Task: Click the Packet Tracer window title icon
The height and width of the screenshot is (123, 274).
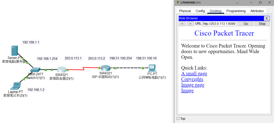Action: [178, 3]
